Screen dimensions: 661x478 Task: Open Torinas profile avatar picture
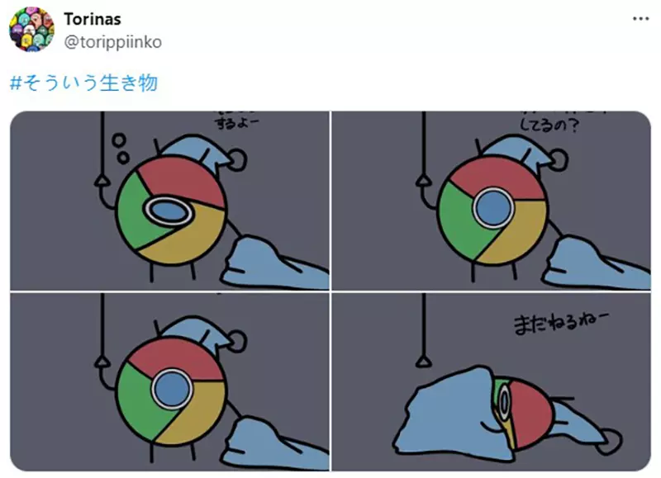point(31,29)
